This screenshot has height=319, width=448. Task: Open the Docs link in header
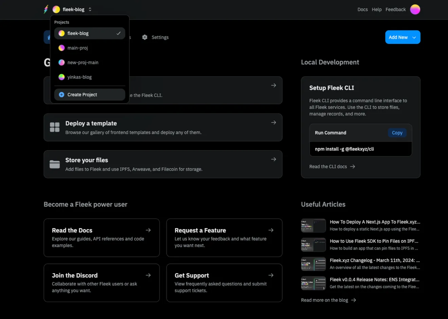click(362, 10)
